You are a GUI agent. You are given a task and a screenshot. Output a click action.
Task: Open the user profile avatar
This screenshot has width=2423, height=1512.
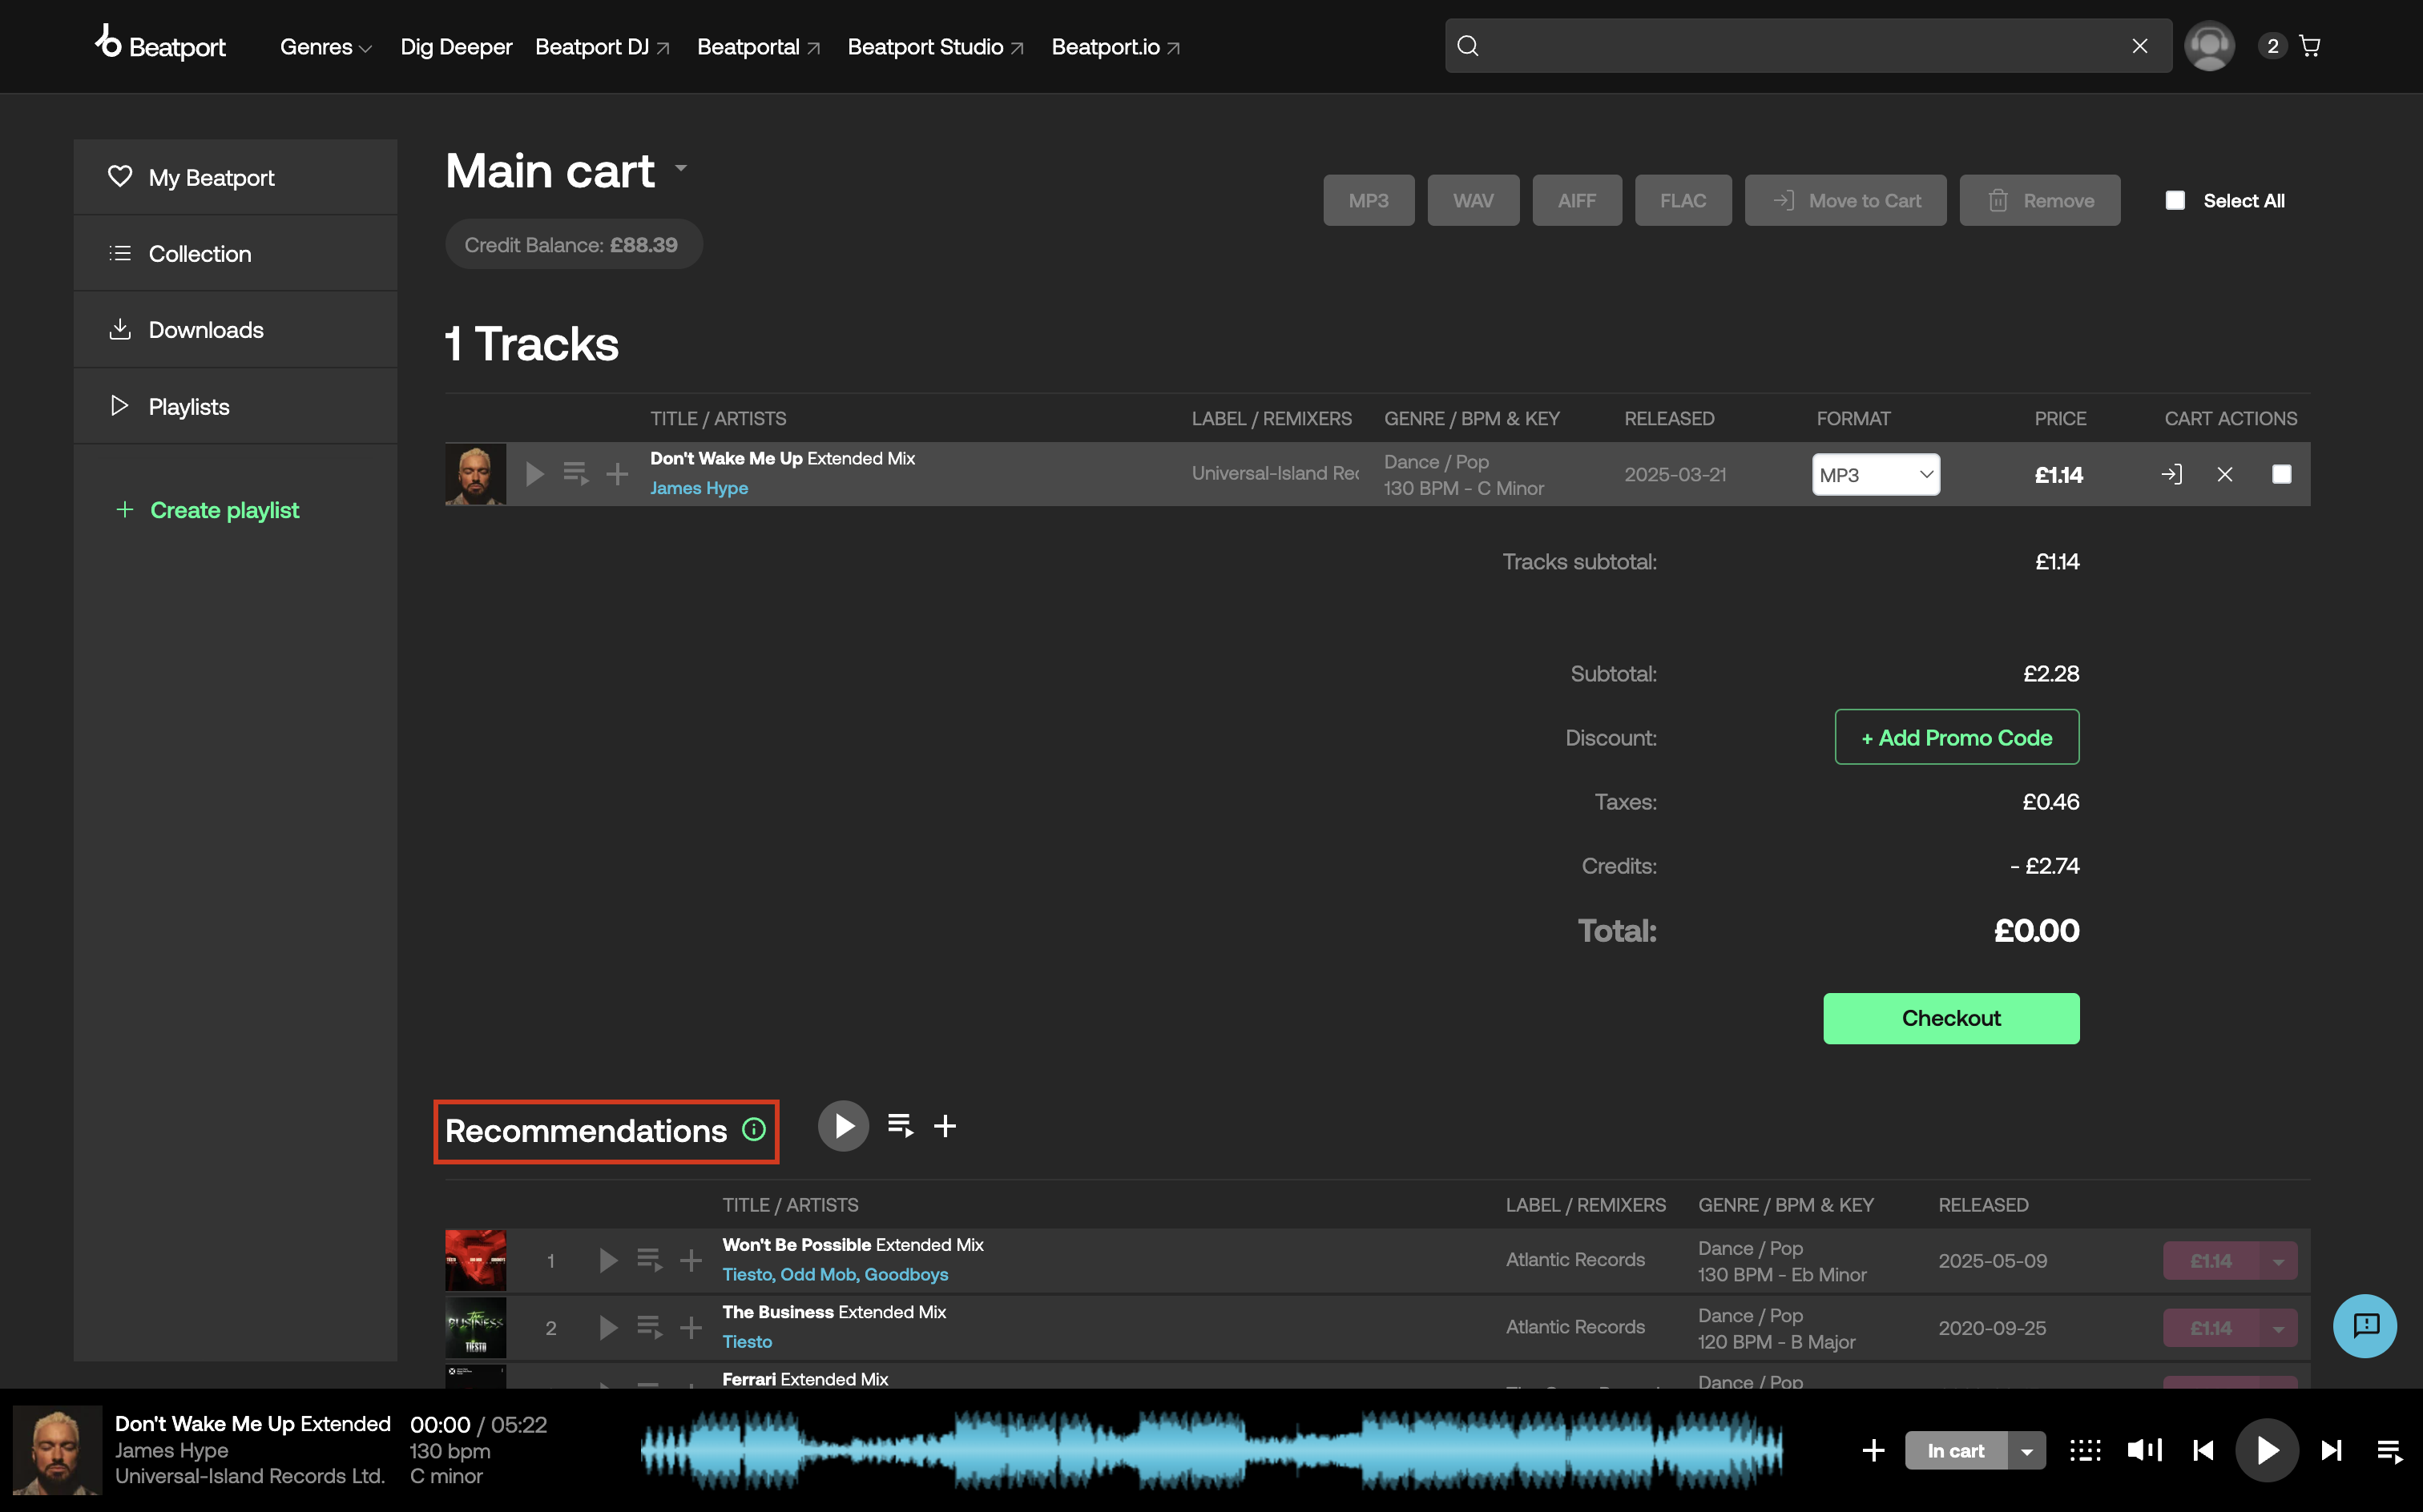pyautogui.click(x=2209, y=46)
